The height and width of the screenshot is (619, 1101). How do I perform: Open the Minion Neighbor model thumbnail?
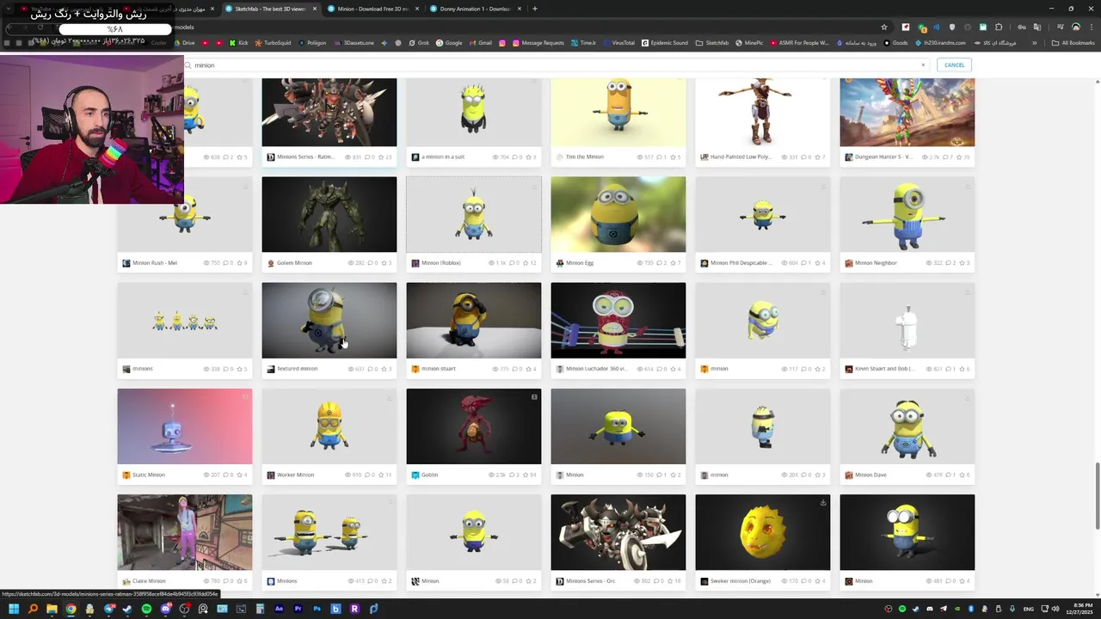pos(907,215)
